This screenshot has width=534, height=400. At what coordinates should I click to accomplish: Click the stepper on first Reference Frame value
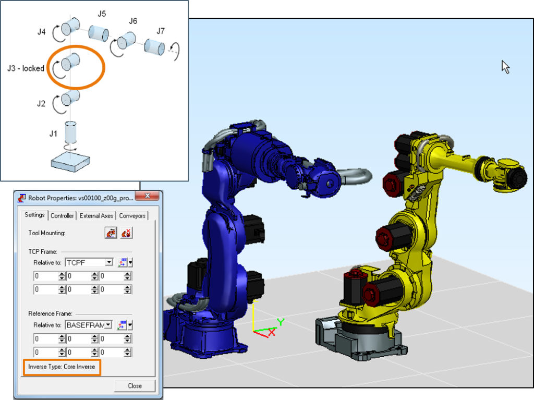62,339
